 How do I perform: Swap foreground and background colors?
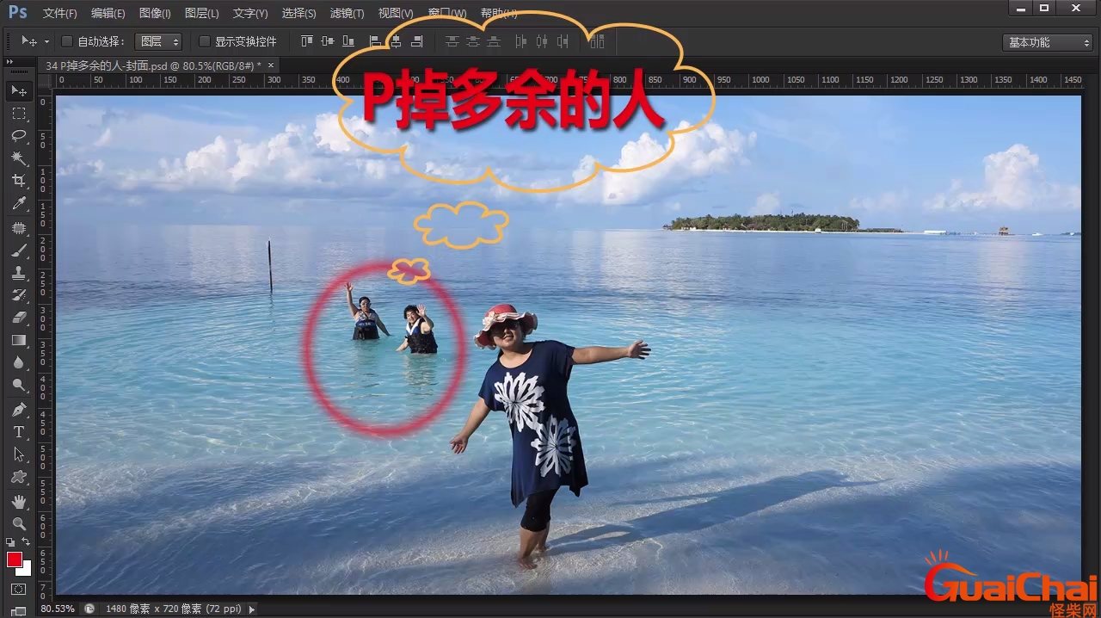27,541
